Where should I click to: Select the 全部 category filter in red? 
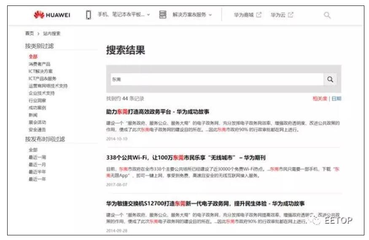tap(33, 57)
